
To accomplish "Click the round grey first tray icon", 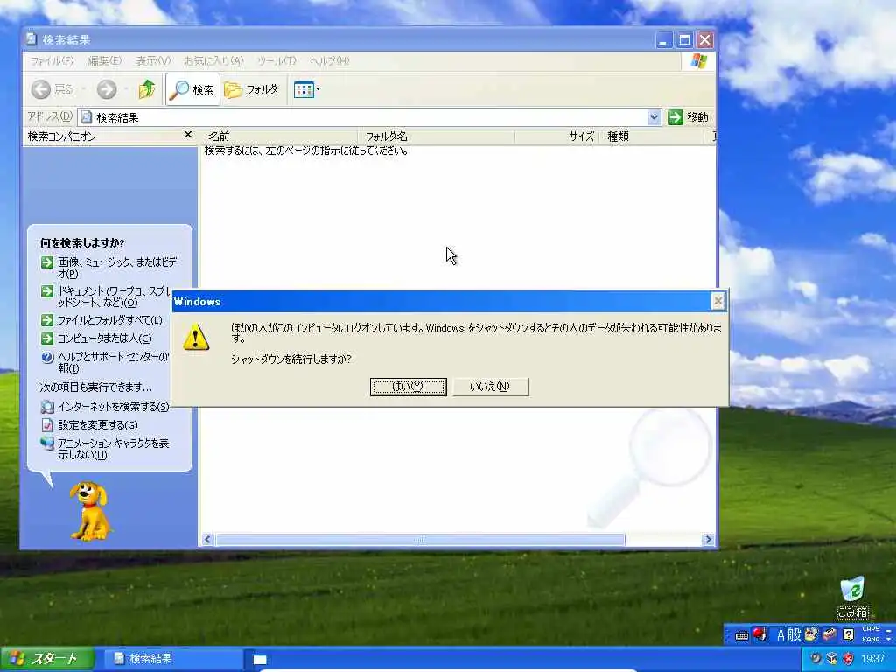I will point(815,659).
